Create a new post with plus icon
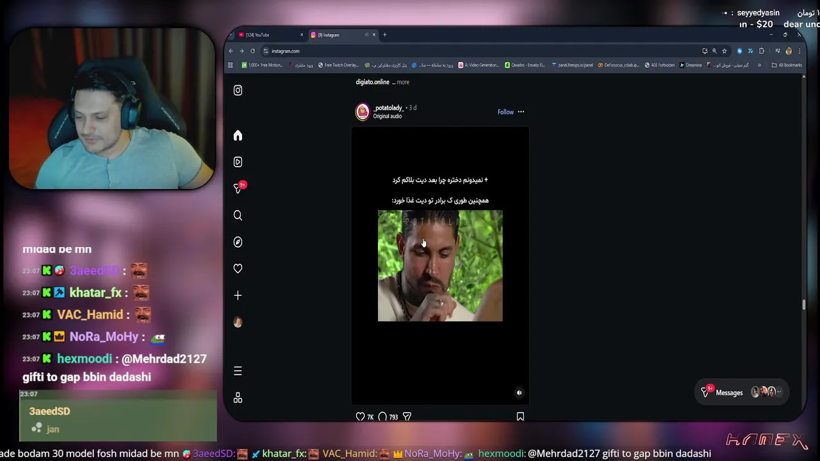820x461 pixels. point(238,295)
